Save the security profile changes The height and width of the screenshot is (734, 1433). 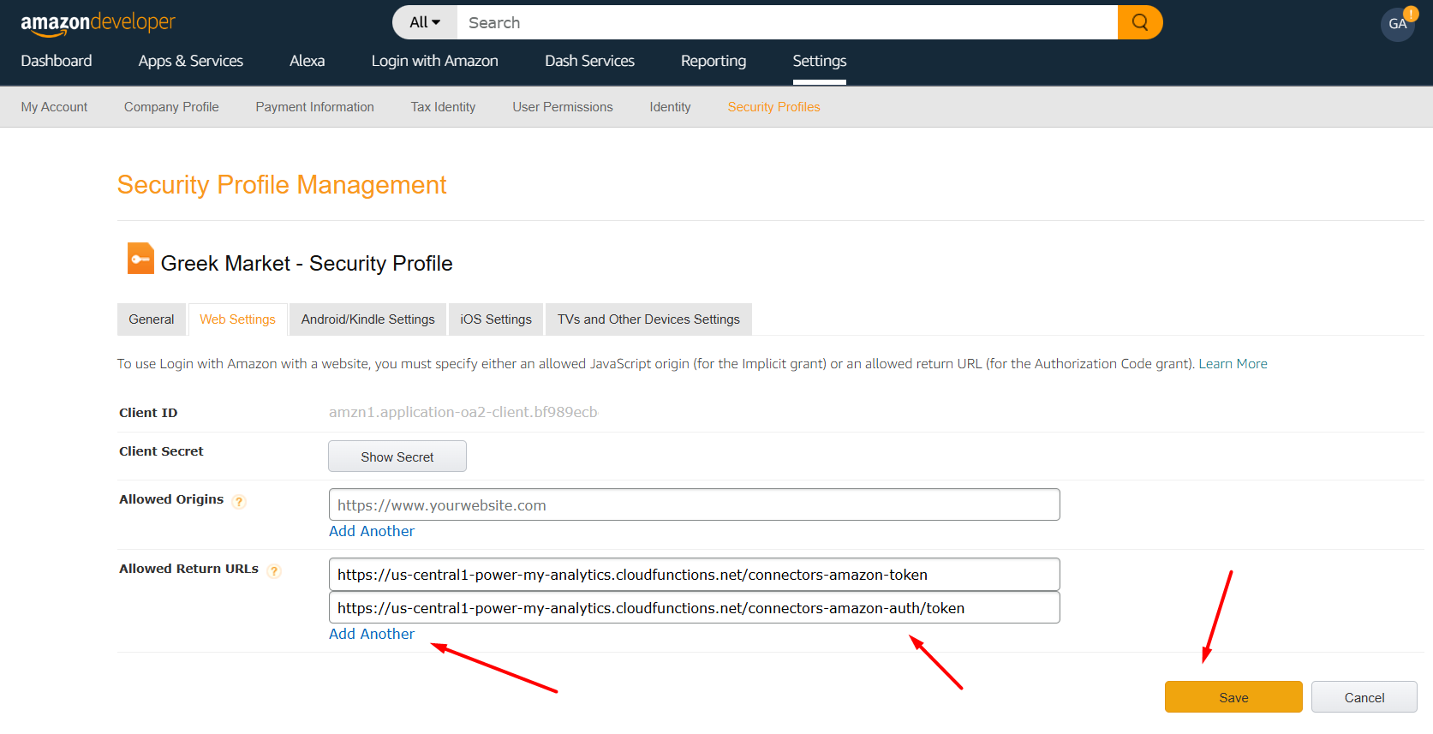1233,697
